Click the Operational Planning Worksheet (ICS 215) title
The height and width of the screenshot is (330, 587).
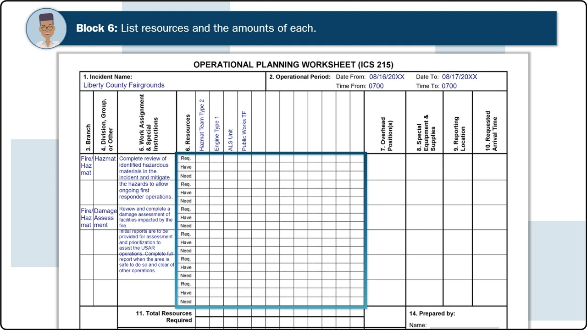pos(293,65)
